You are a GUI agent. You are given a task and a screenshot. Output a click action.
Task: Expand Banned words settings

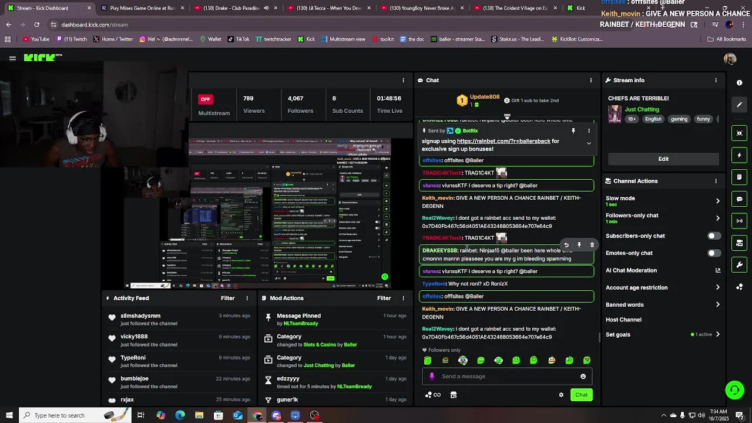tap(717, 304)
